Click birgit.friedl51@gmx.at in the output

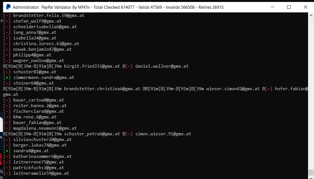click(x=92, y=66)
